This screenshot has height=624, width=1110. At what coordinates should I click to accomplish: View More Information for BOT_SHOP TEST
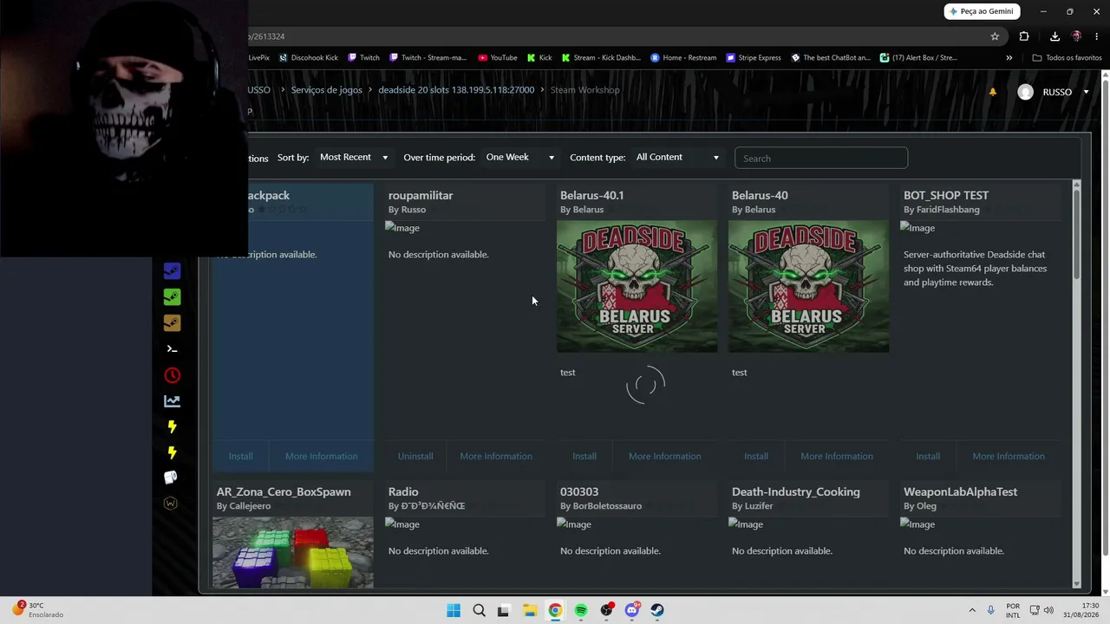[x=1009, y=456]
